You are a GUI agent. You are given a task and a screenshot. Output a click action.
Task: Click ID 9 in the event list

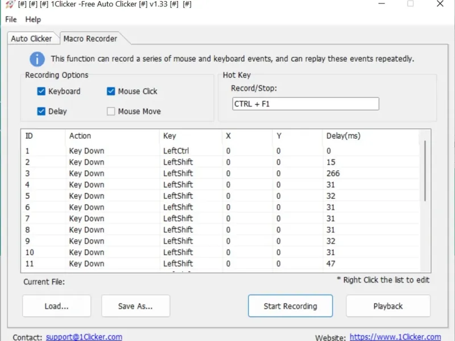coord(27,241)
